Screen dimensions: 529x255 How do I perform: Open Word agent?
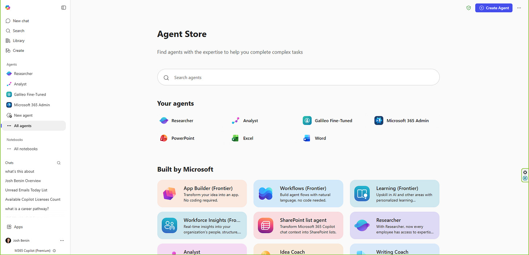point(315,138)
